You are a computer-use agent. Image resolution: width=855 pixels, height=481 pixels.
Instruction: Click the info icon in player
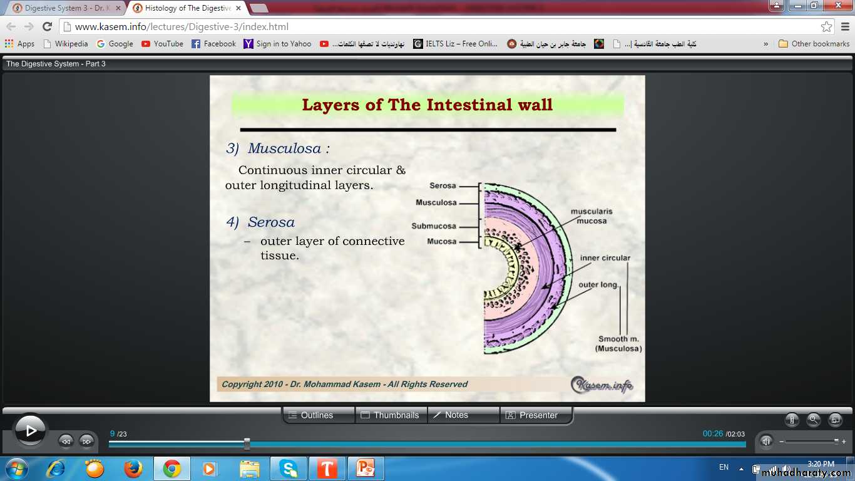coord(792,420)
